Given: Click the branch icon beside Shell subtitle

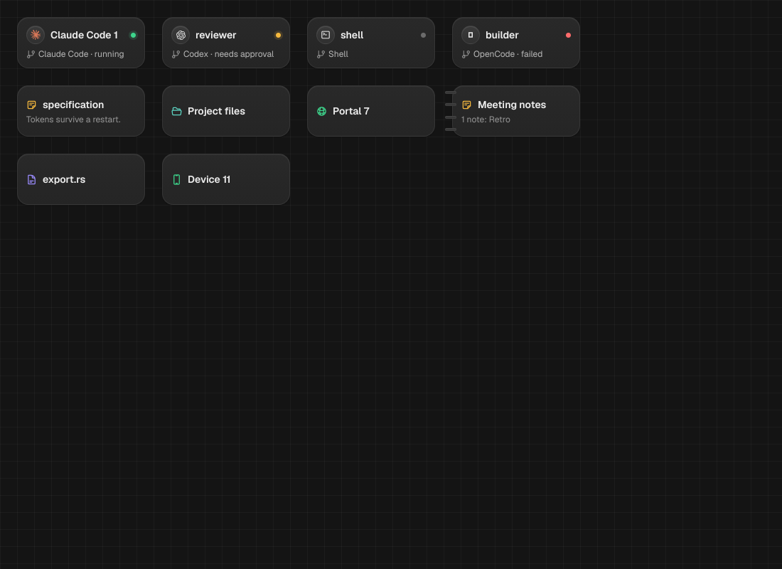Looking at the screenshot, I should [321, 54].
